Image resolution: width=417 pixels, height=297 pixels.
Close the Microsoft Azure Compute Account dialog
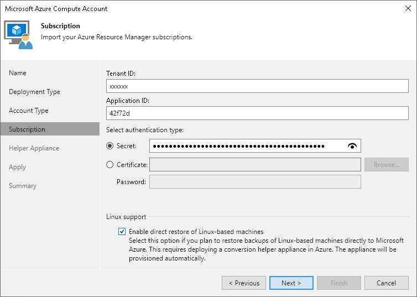408,8
